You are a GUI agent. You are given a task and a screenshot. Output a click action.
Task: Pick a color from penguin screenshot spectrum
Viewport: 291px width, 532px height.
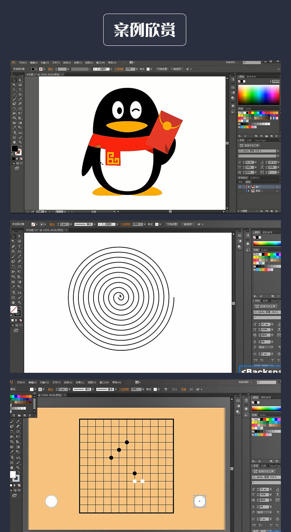pos(259,95)
